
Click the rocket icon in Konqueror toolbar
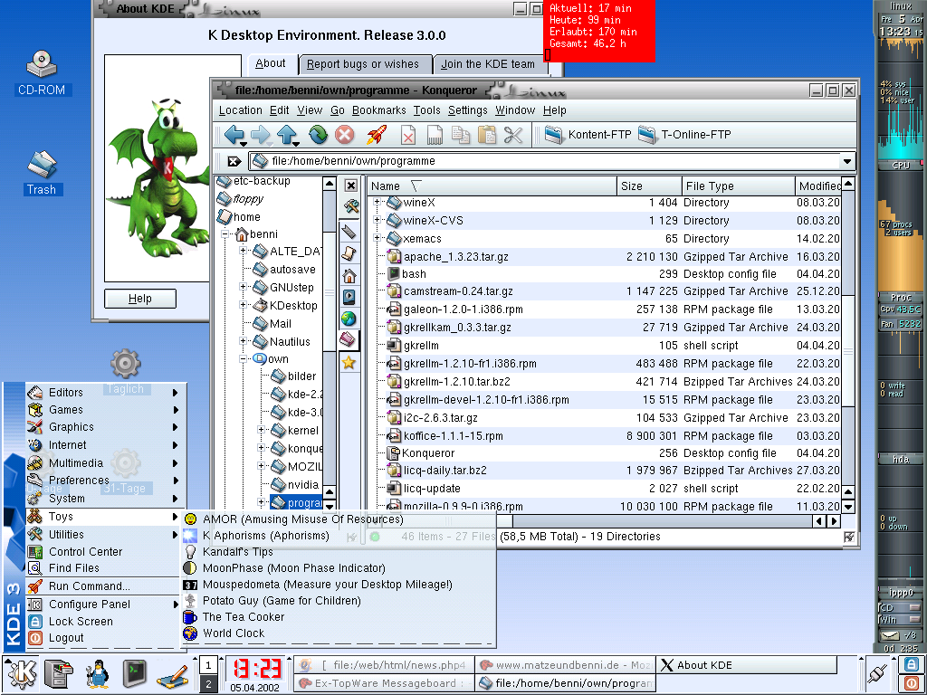[x=377, y=135]
